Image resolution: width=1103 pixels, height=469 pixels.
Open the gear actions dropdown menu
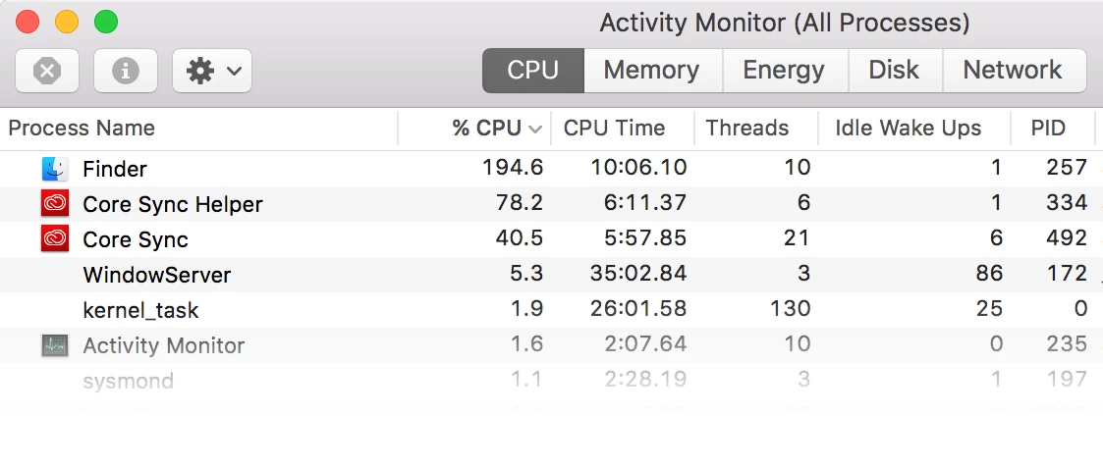(x=212, y=71)
